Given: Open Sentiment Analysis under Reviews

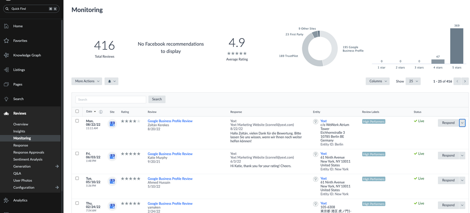Looking at the screenshot, I should pos(28,159).
